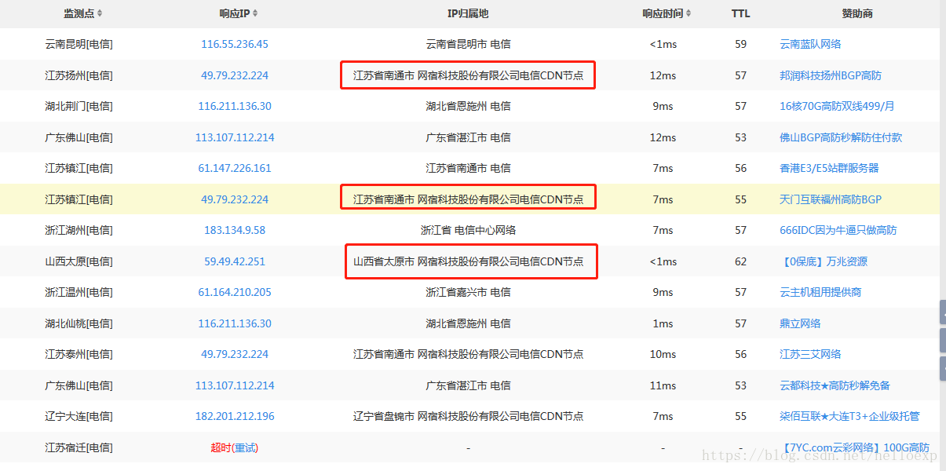Open sponsor link 【0保底】万兆资源
This screenshot has width=946, height=471.
point(824,261)
